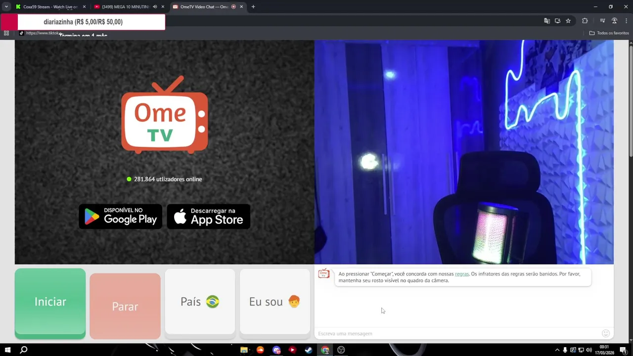Open the Extensions puzzle icon
Screen dimensions: 633x356
click(x=585, y=21)
